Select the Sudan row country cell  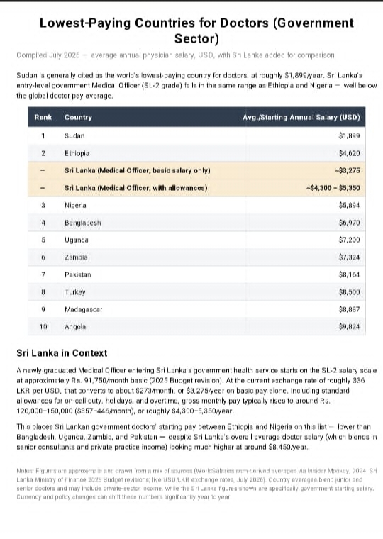pyautogui.click(x=74, y=135)
